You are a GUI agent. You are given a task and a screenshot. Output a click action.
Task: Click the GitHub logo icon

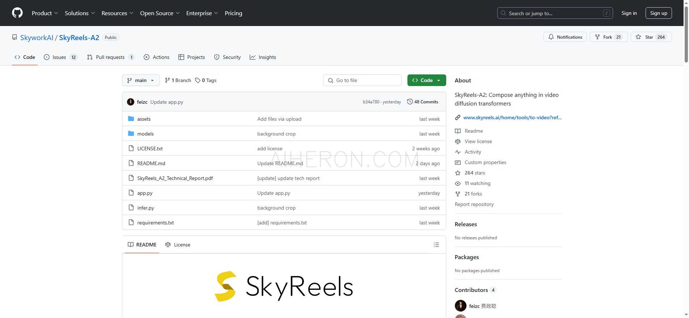coord(17,13)
